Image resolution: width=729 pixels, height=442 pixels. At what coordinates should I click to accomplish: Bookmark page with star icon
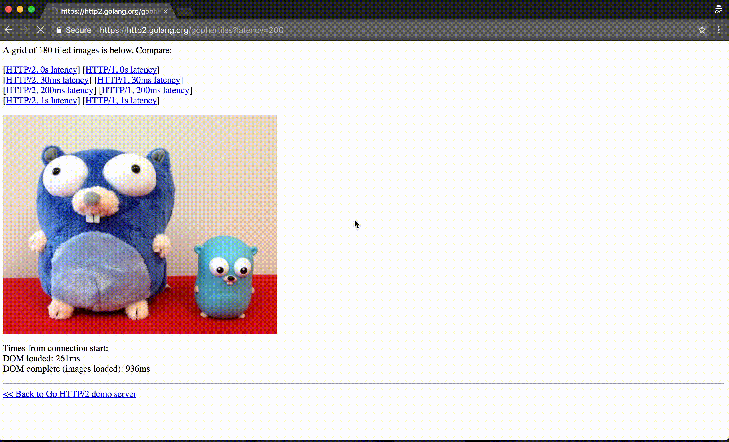(702, 30)
